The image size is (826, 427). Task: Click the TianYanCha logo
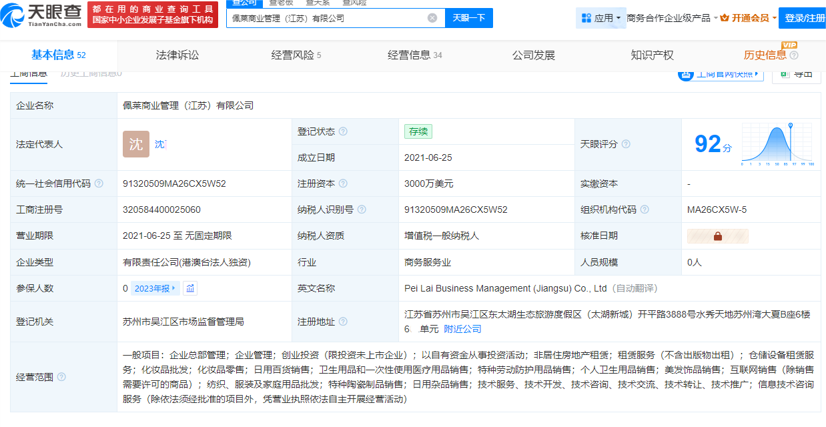pos(45,15)
